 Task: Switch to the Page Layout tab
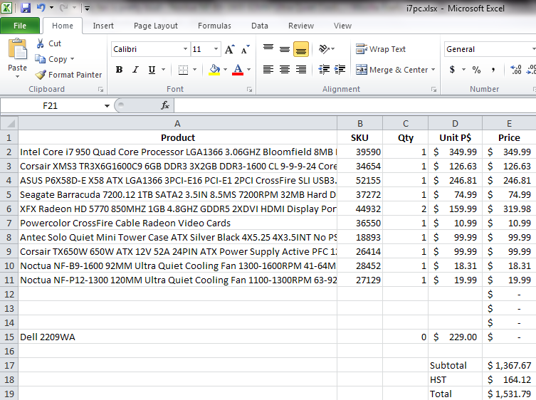(x=156, y=26)
